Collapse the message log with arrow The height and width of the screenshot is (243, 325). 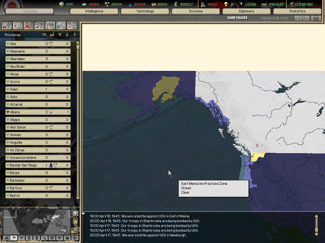(x=83, y=214)
